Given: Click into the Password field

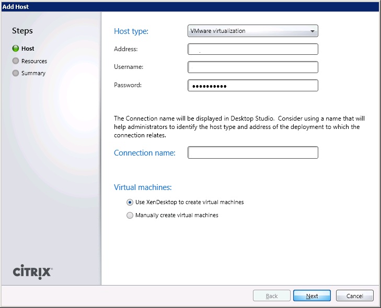Looking at the screenshot, I should click(x=253, y=86).
